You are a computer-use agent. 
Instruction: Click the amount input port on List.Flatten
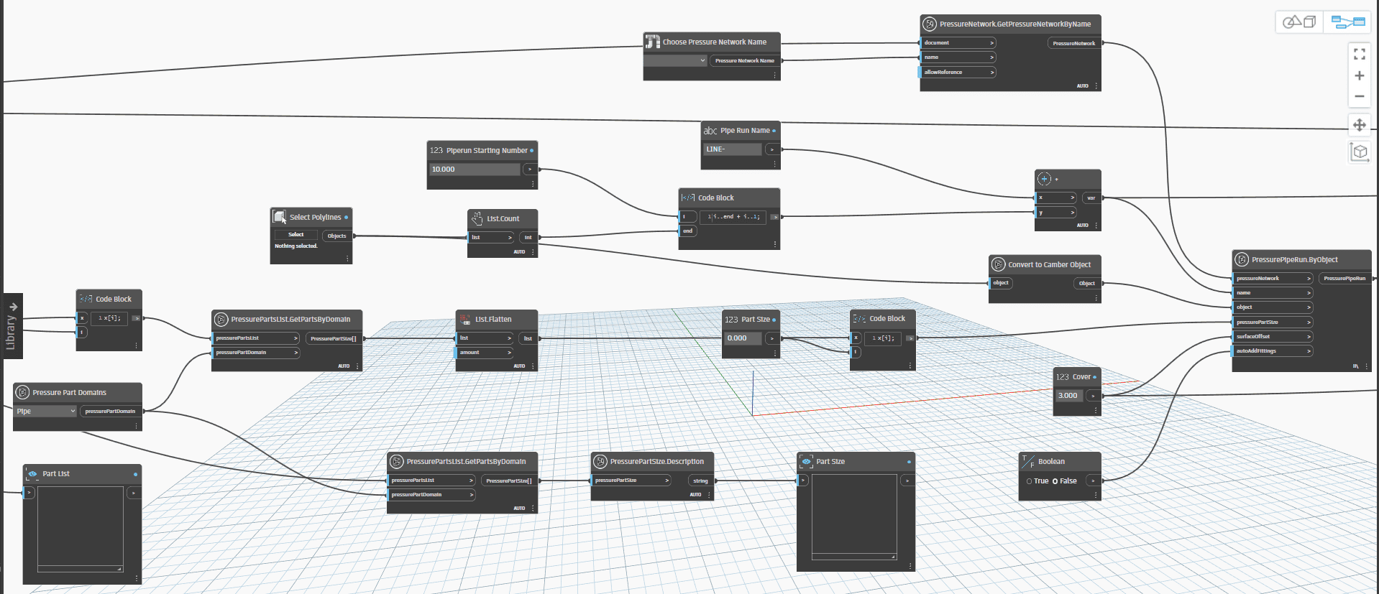pyautogui.click(x=485, y=353)
